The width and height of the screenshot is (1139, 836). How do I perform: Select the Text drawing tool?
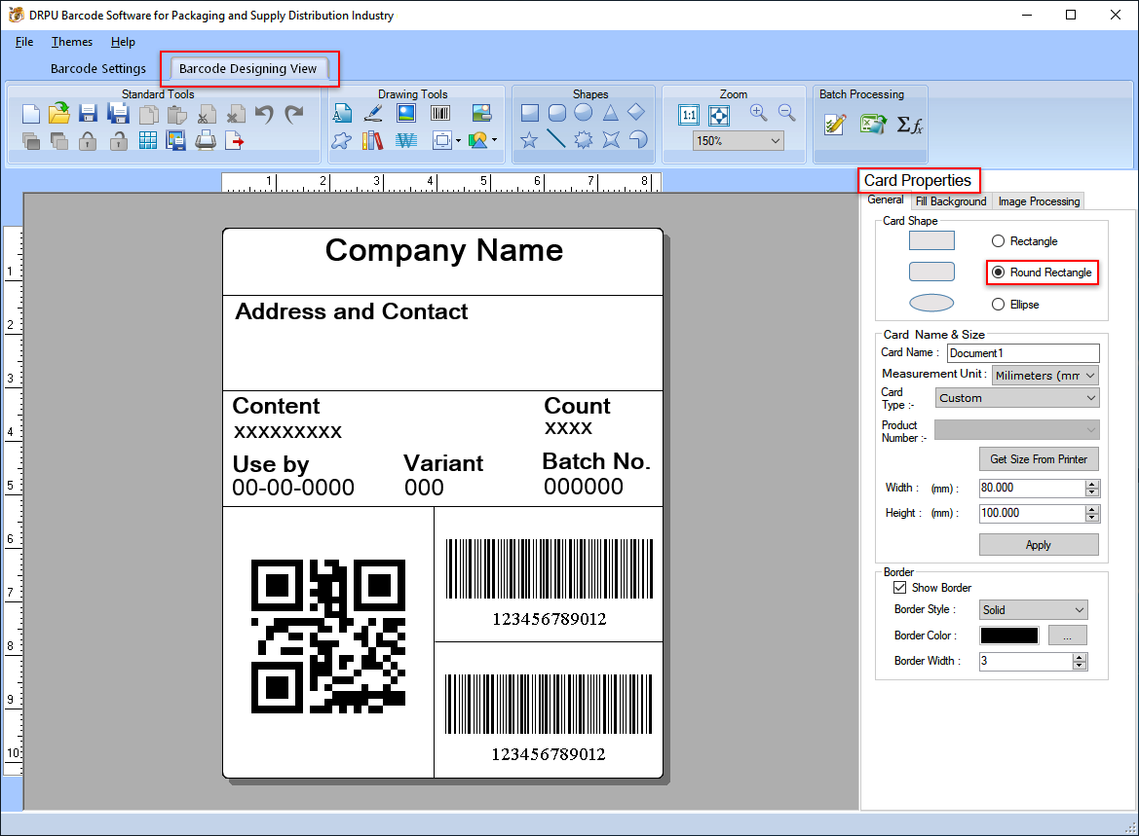(x=342, y=113)
